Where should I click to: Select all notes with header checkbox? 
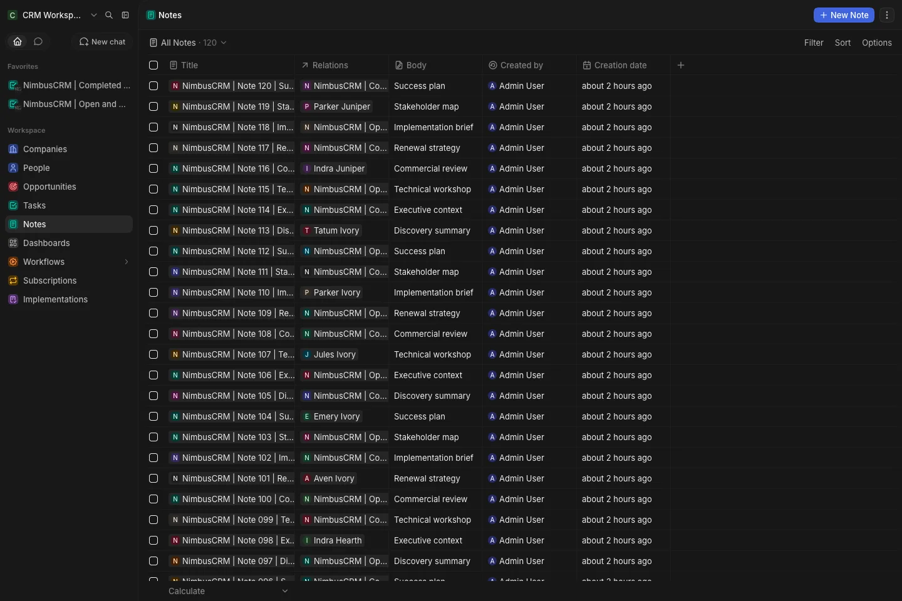point(153,65)
